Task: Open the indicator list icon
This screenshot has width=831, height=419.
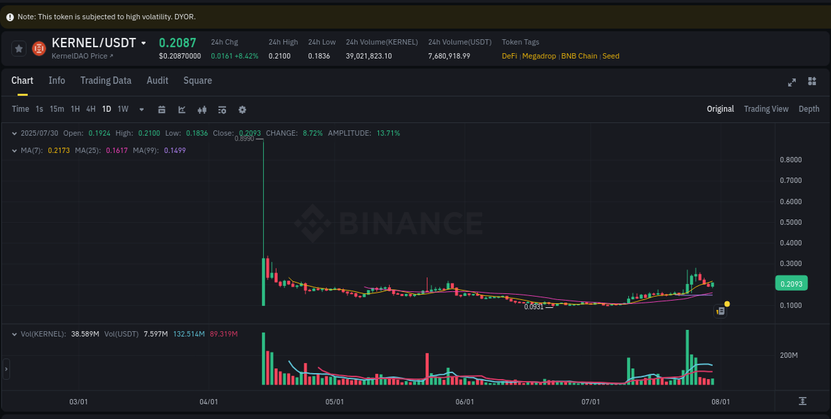Action: (222, 108)
